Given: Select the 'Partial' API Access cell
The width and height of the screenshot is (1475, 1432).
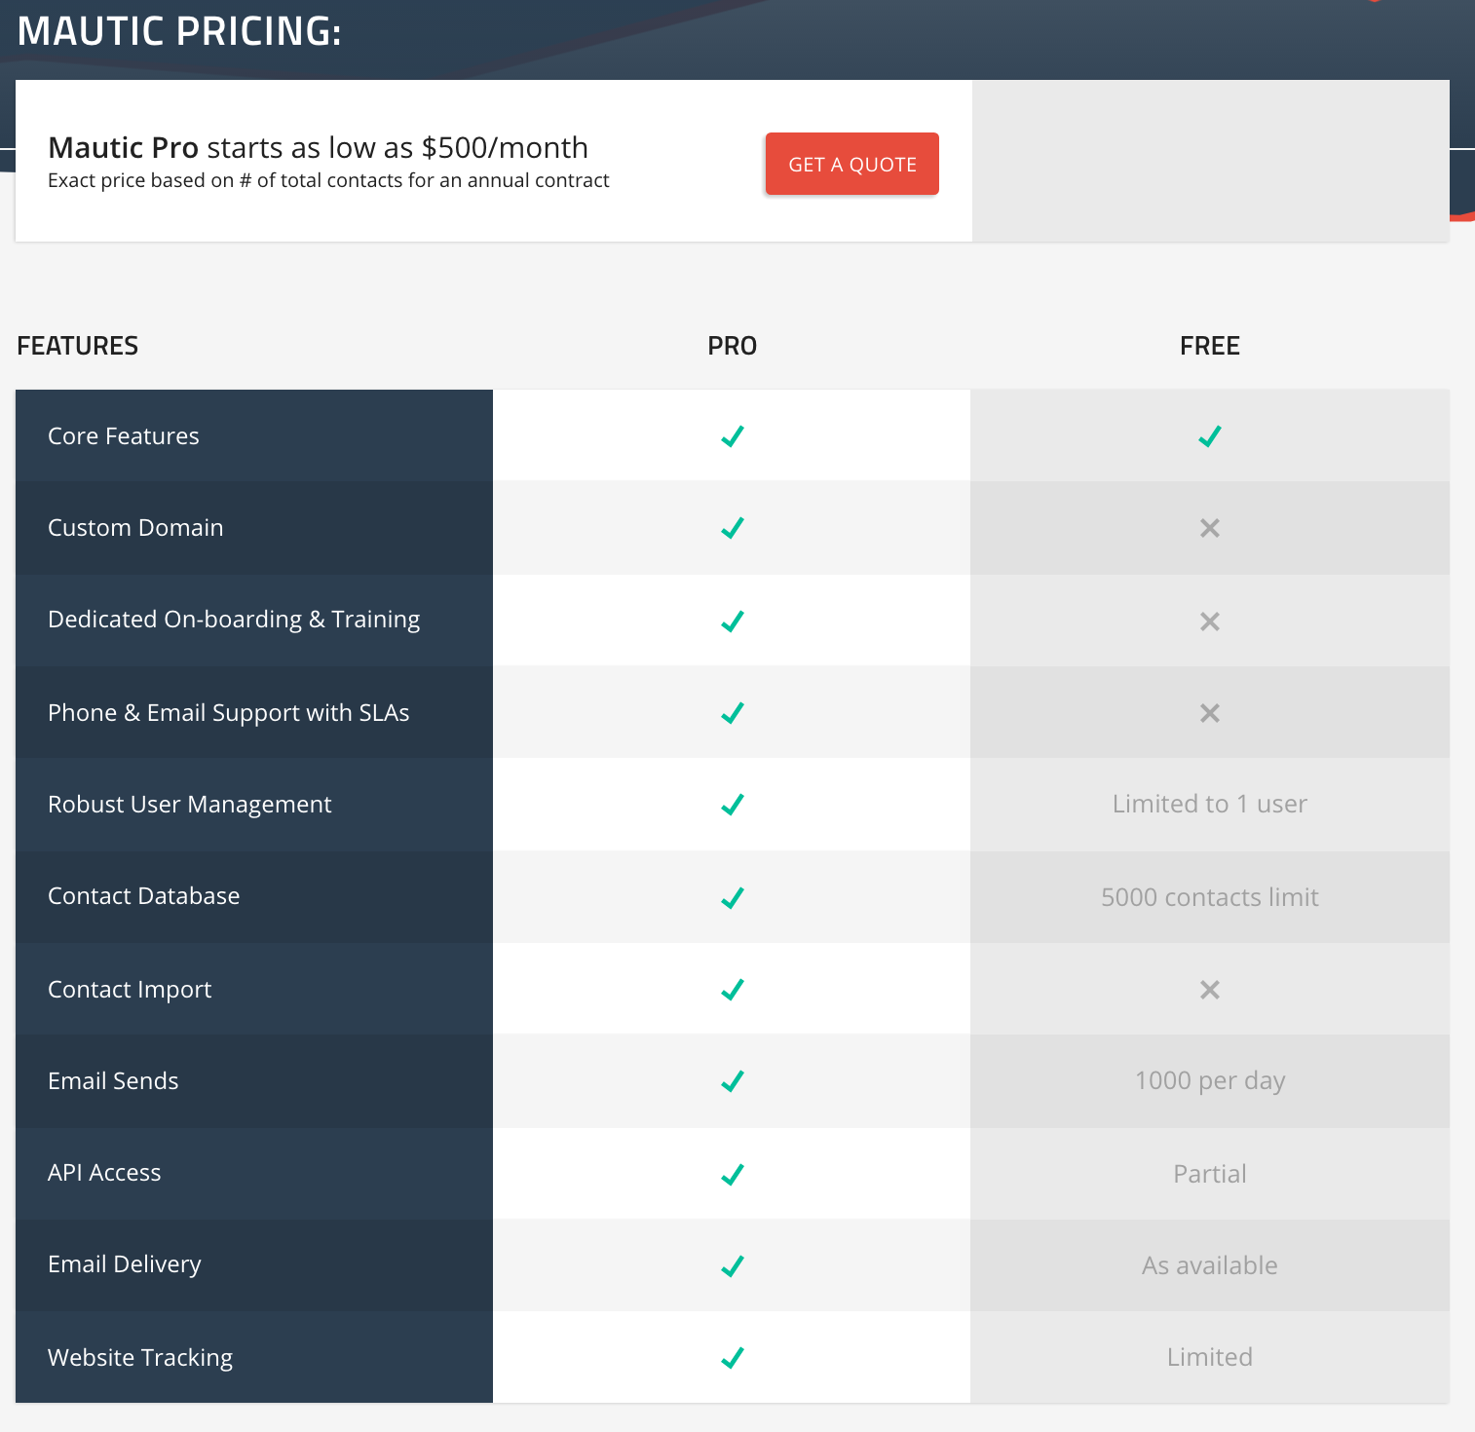Looking at the screenshot, I should click(1210, 1174).
